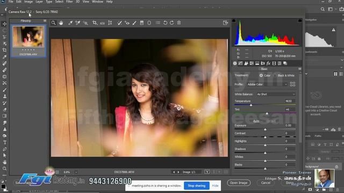
Task: Select the Targeted Adjustment tool
Action: click(x=85, y=23)
